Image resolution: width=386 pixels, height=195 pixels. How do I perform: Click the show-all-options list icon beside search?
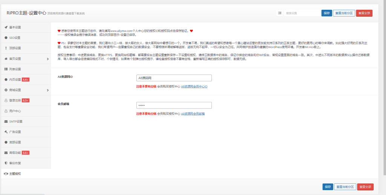(x=280, y=13)
